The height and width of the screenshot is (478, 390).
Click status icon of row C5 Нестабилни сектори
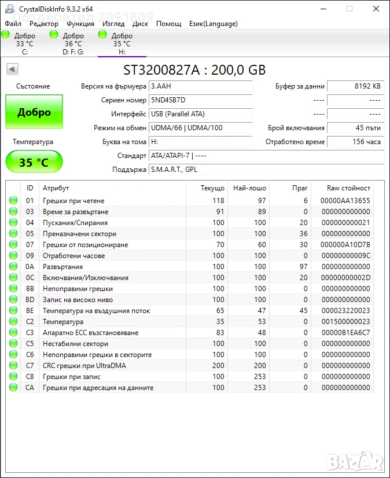click(13, 343)
